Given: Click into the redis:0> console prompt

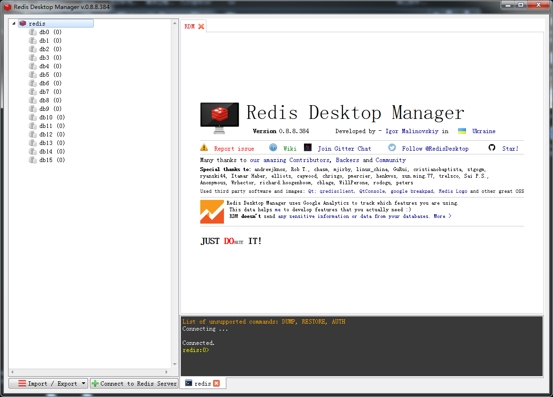Looking at the screenshot, I should (x=196, y=350).
